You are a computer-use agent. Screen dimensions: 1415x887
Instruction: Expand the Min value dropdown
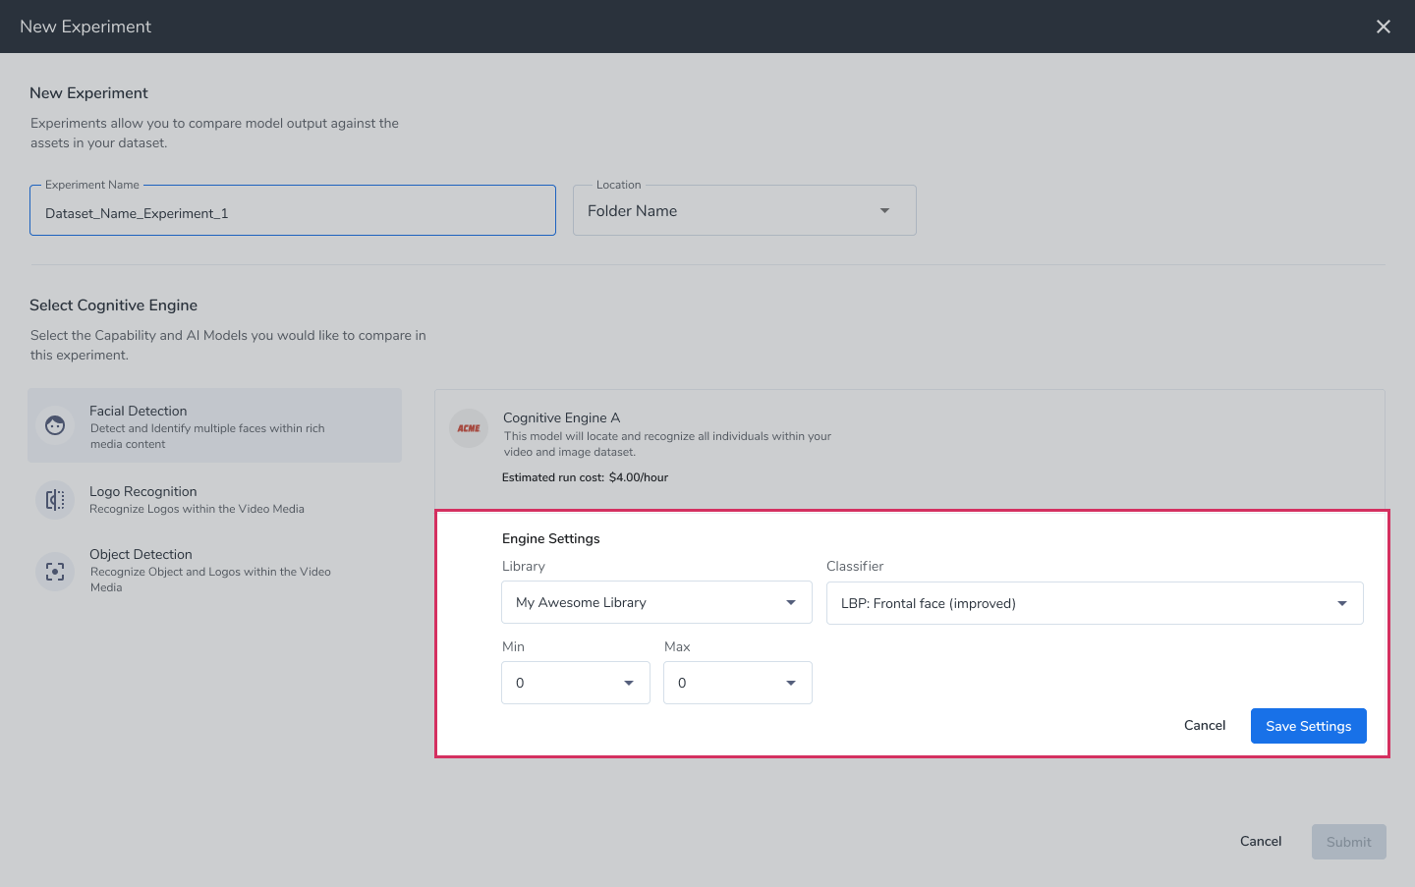click(x=576, y=683)
